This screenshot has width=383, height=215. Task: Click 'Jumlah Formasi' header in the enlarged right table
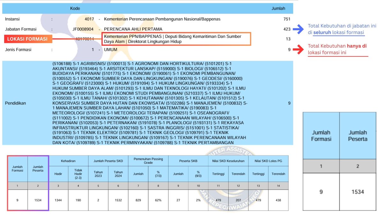pos(321,135)
